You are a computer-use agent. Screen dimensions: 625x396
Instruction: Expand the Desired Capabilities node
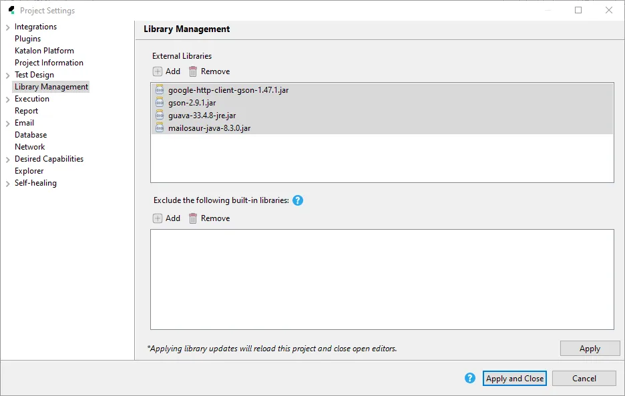coord(8,158)
